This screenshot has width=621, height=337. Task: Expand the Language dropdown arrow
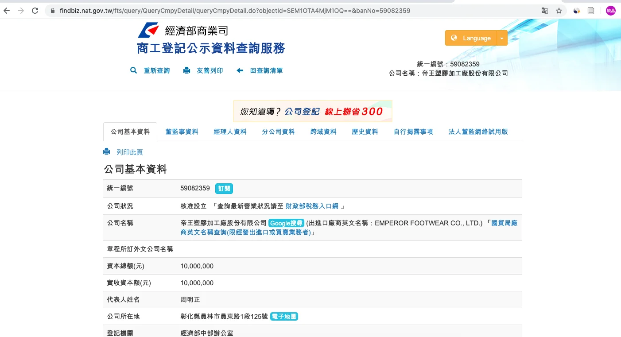[x=502, y=38]
